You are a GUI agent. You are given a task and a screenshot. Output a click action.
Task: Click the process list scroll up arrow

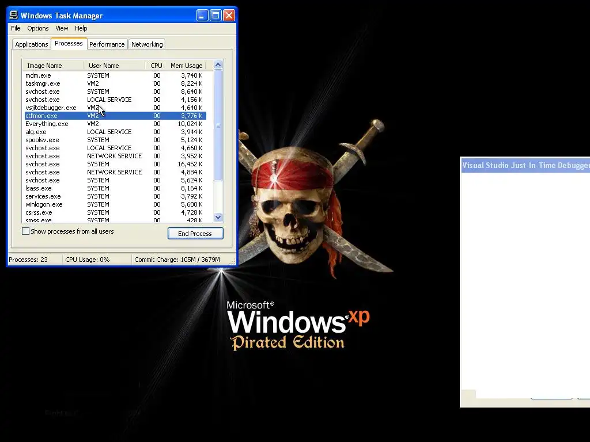218,65
